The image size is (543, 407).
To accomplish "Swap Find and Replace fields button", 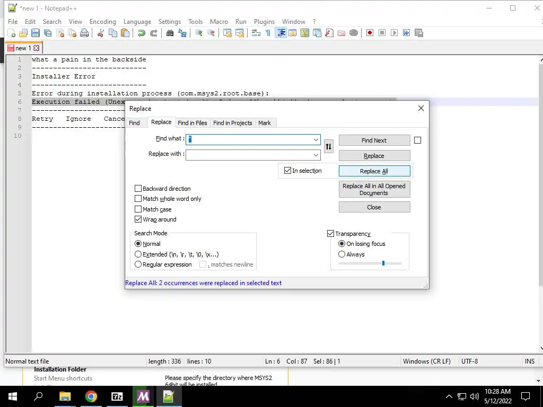I will [328, 146].
